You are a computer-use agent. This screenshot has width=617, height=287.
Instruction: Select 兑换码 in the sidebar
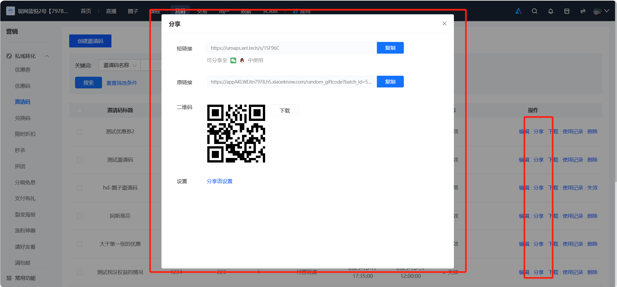click(22, 118)
